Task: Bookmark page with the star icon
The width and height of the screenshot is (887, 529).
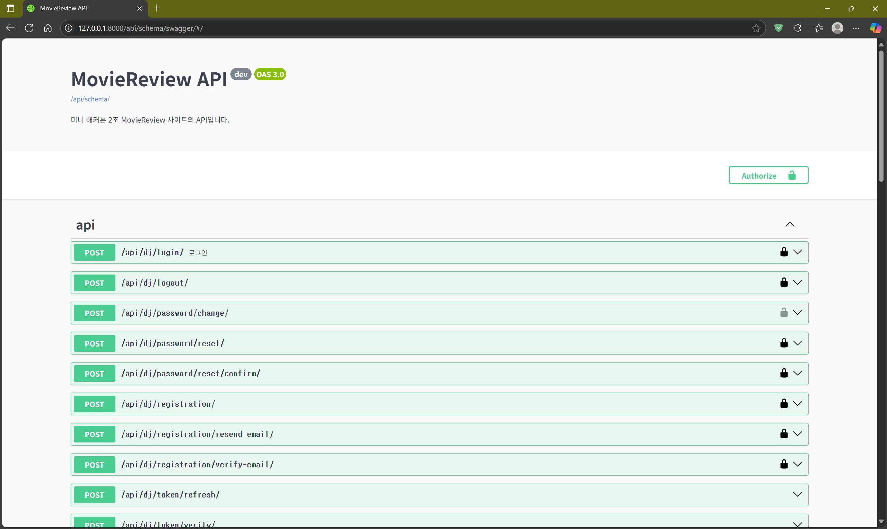Action: click(x=756, y=28)
